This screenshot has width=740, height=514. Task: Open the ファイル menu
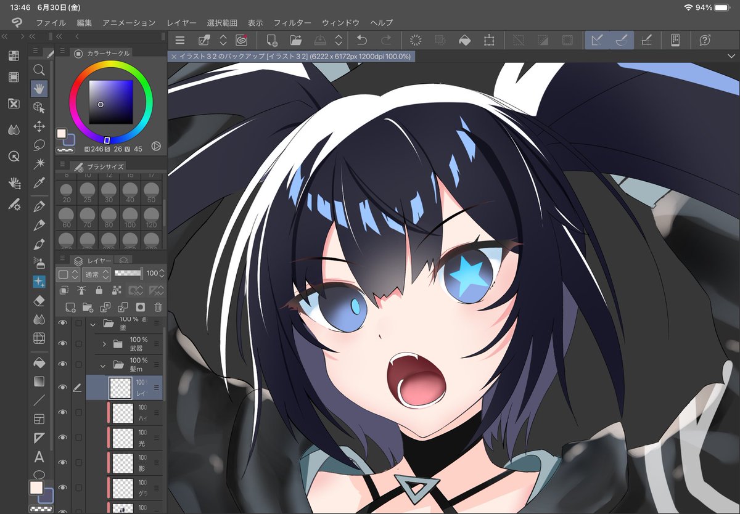(51, 23)
